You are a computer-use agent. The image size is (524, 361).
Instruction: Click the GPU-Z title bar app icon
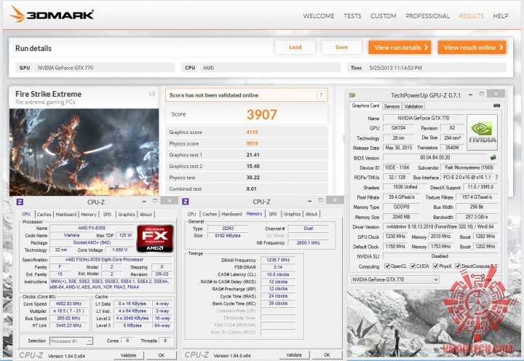(x=352, y=95)
